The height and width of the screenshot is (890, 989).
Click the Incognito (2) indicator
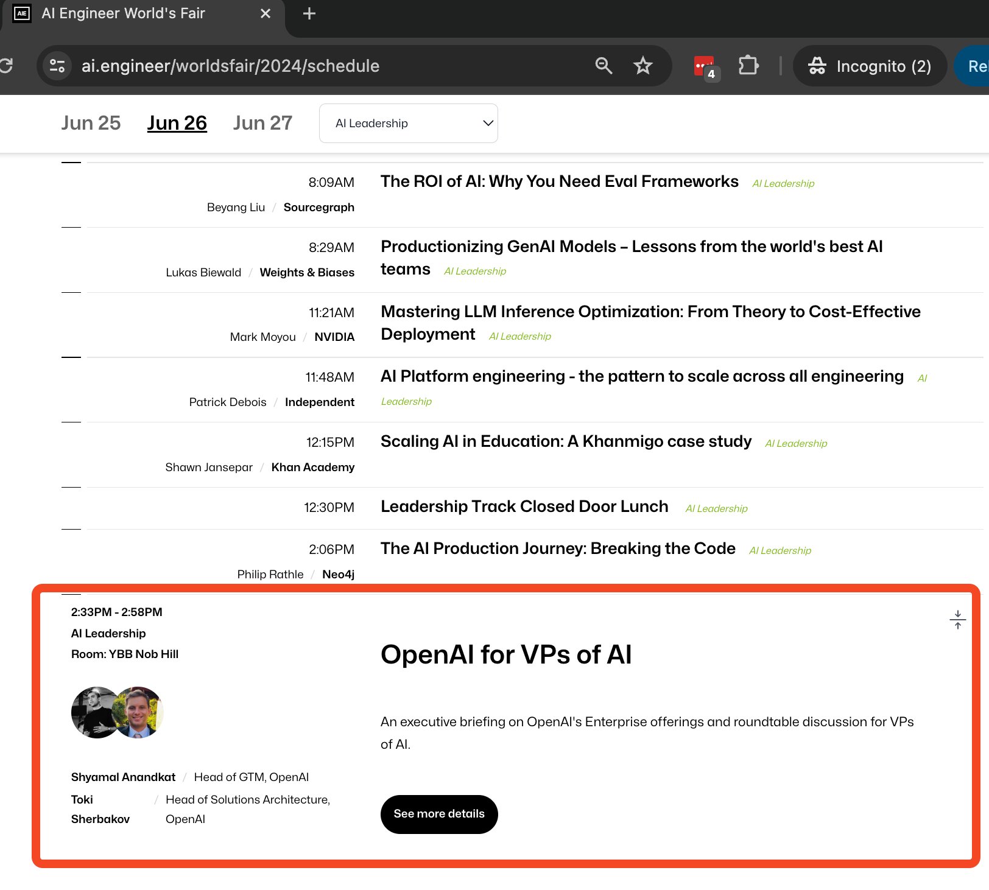point(870,66)
